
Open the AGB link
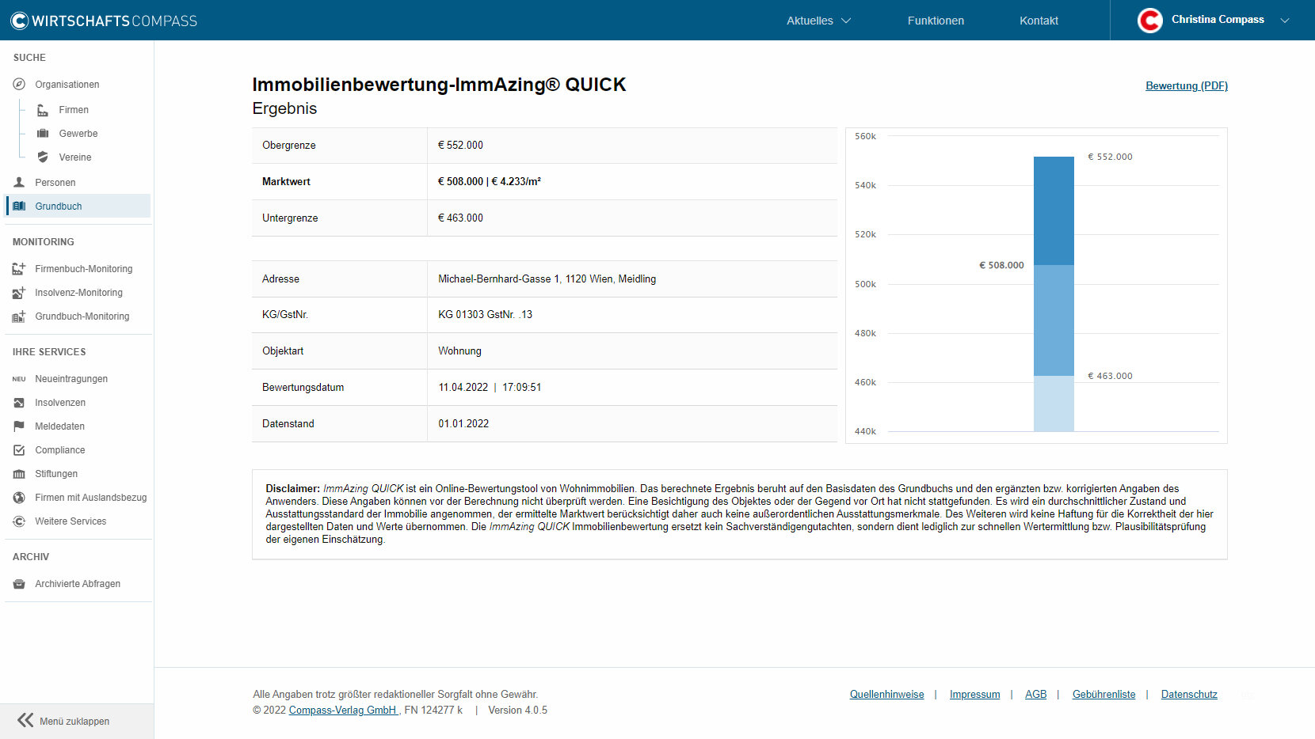pyautogui.click(x=1035, y=695)
